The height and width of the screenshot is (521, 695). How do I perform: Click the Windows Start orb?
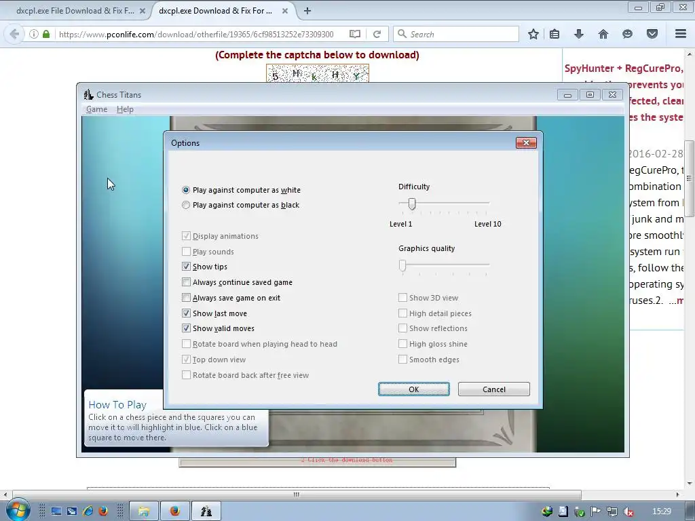18,510
